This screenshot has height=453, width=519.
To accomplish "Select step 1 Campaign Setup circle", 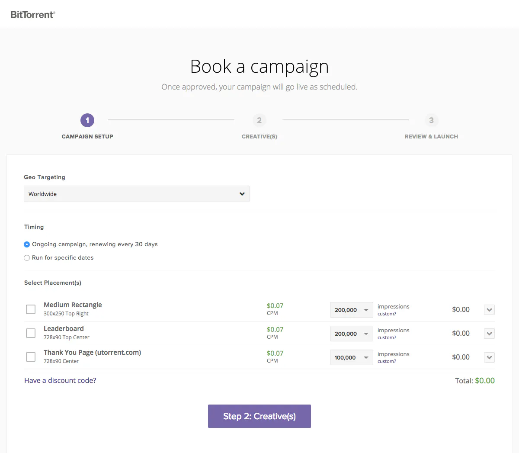I will coord(87,120).
